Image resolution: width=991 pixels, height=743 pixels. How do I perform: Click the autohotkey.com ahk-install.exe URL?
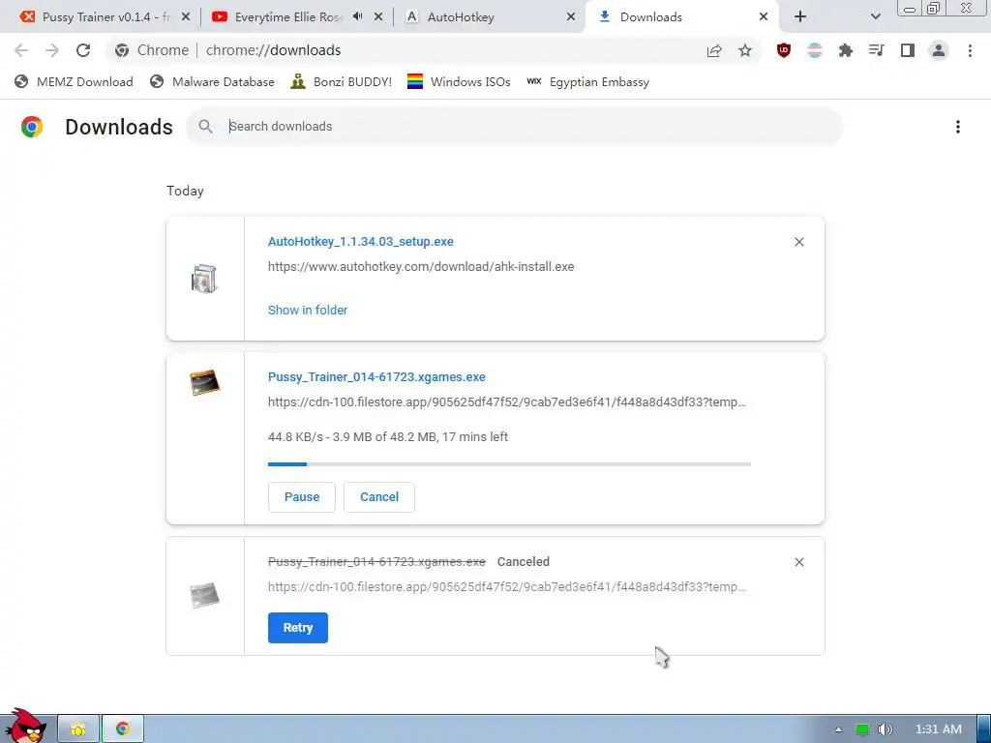421,267
